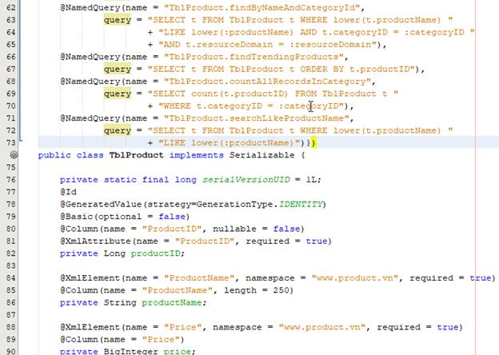
Task: Click the Serializable interface name
Action: tap(262, 155)
